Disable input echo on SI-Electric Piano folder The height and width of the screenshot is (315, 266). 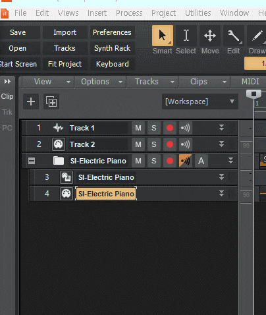186,161
